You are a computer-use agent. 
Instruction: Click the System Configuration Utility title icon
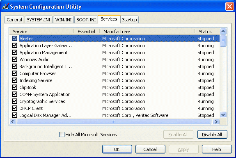click(x=5, y=7)
